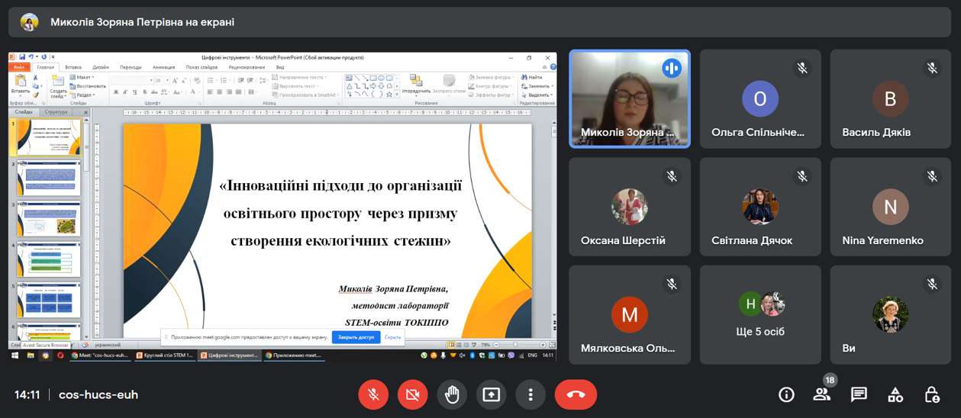Open more options three-dot menu
The width and height of the screenshot is (961, 418).
point(530,394)
